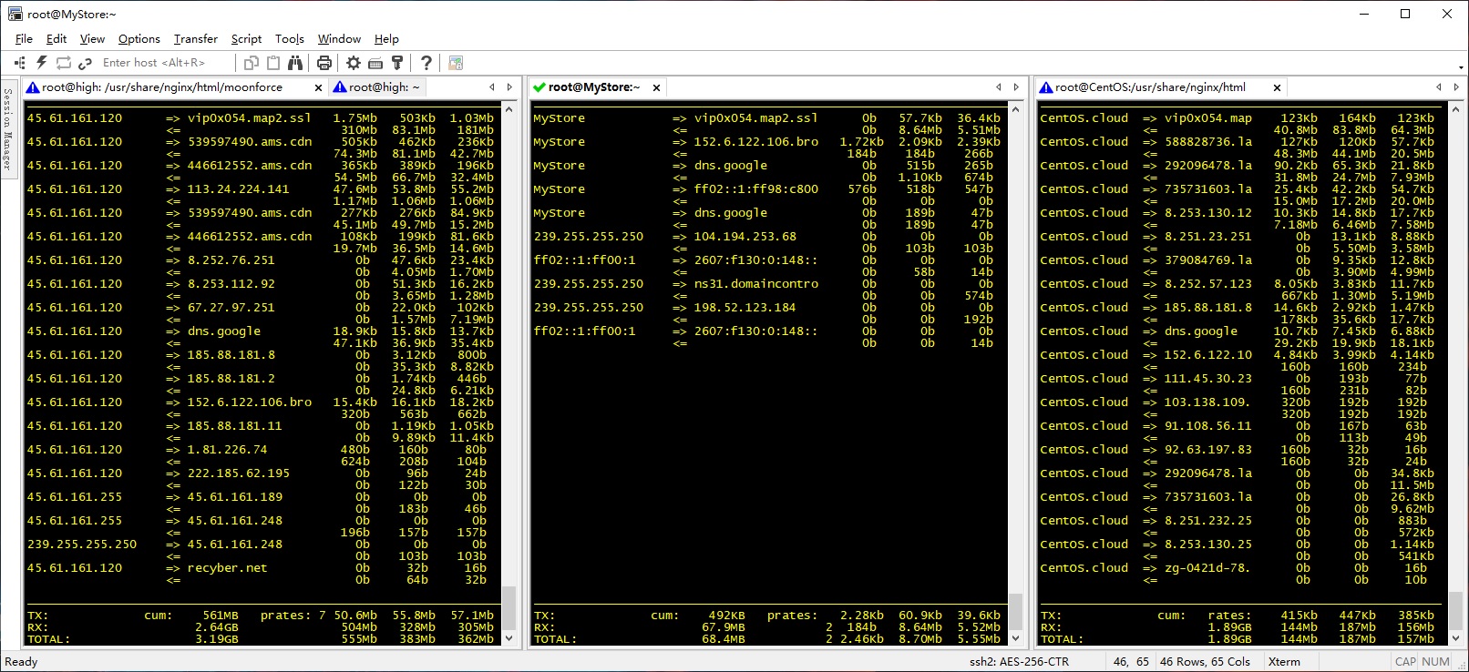
Task: Close the root@MyStore:~ tab
Action: pyautogui.click(x=656, y=87)
